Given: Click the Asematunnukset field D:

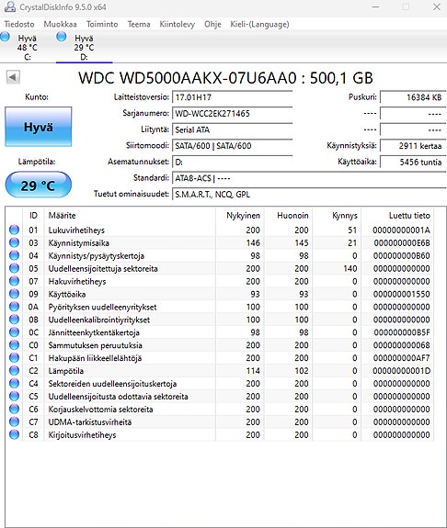Looking at the screenshot, I should [x=232, y=162].
